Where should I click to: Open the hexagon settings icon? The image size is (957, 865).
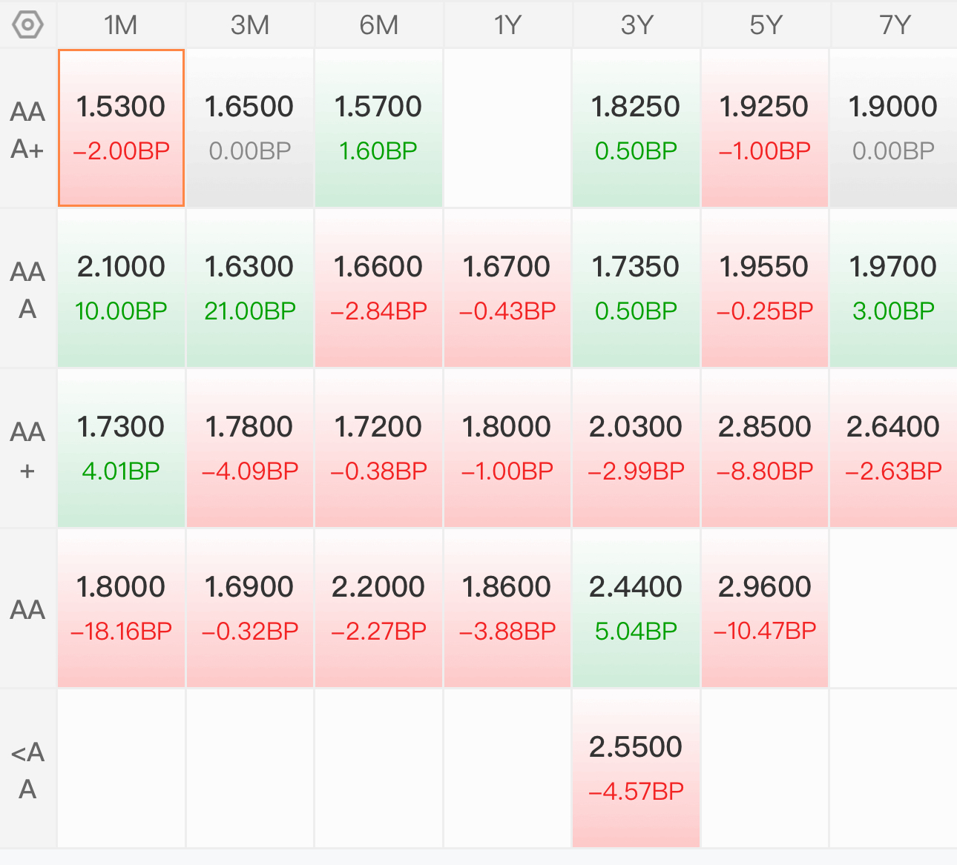pyautogui.click(x=28, y=25)
